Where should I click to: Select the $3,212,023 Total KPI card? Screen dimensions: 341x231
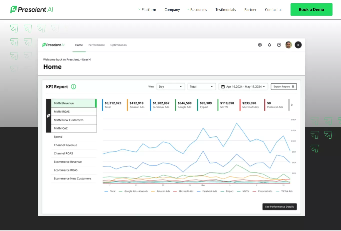112,105
